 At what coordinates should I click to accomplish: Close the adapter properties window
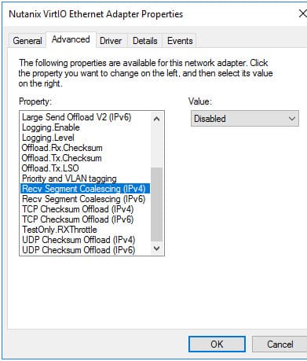pos(302,13)
